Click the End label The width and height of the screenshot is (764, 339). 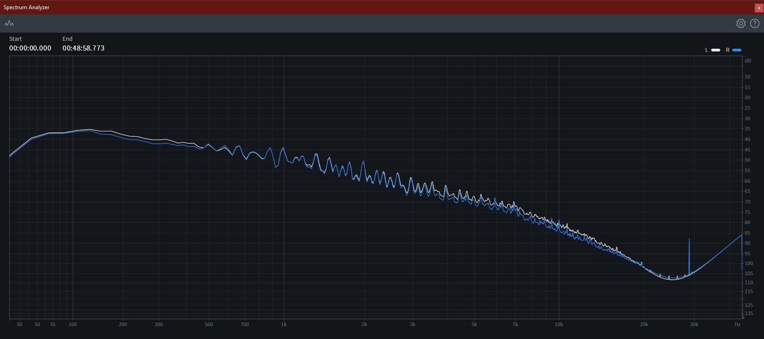(68, 39)
